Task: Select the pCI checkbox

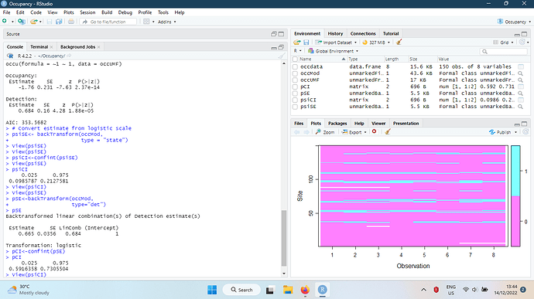Action: pos(295,87)
